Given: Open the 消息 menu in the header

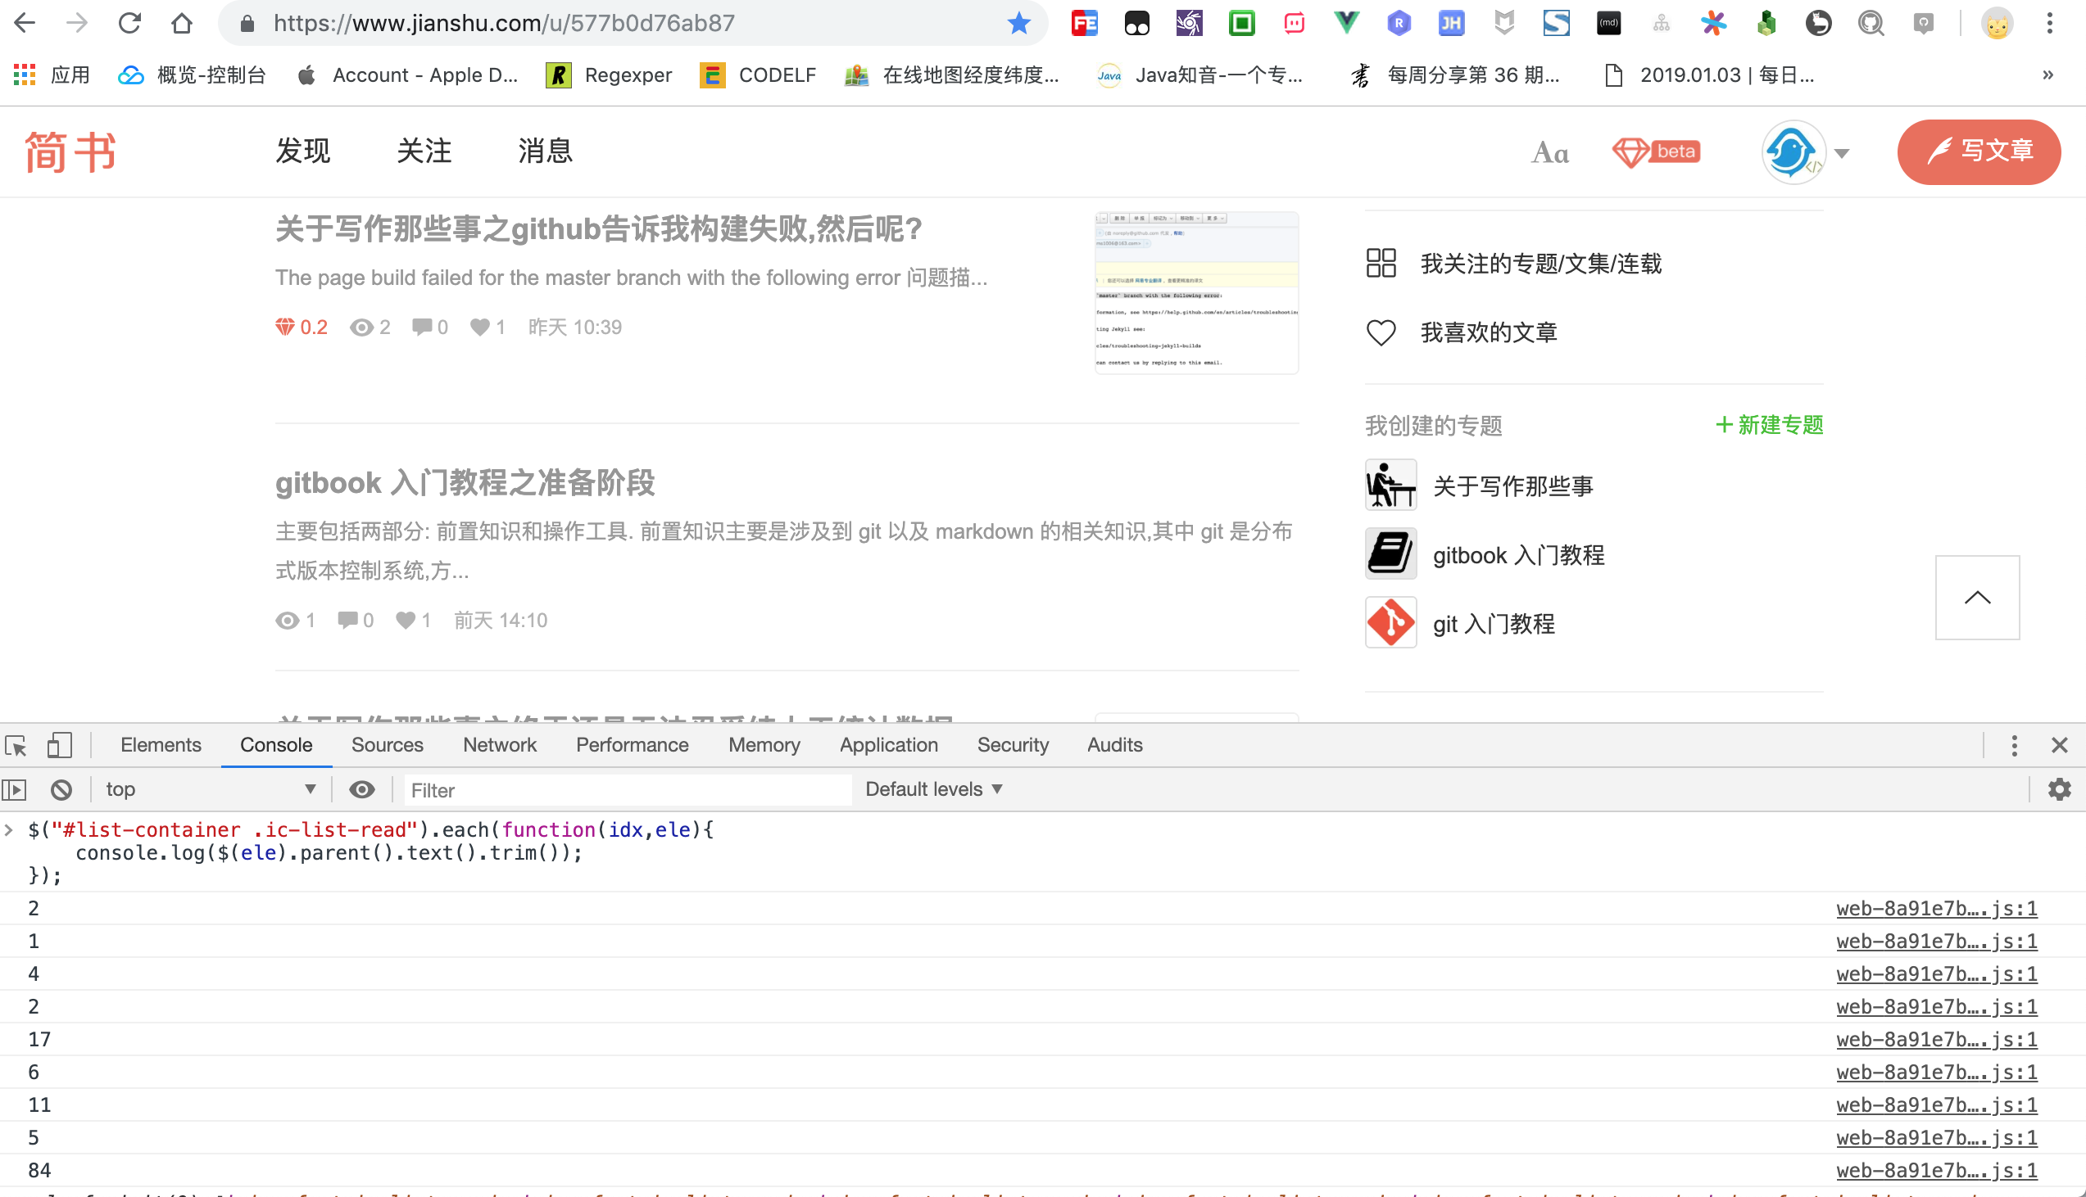Looking at the screenshot, I should coord(546,151).
